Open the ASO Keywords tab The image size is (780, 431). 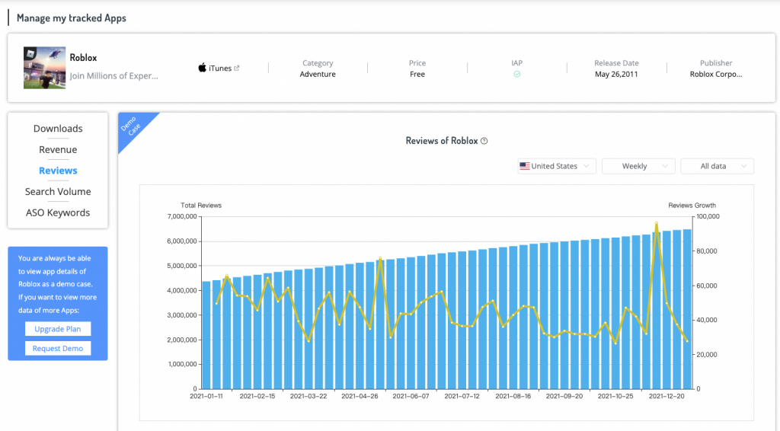tap(58, 212)
